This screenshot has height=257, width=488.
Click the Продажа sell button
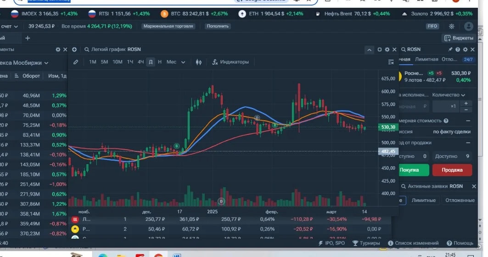[x=452, y=170]
